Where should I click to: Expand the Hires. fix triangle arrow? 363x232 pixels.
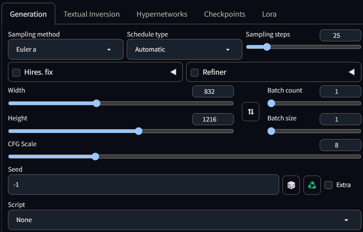click(173, 72)
